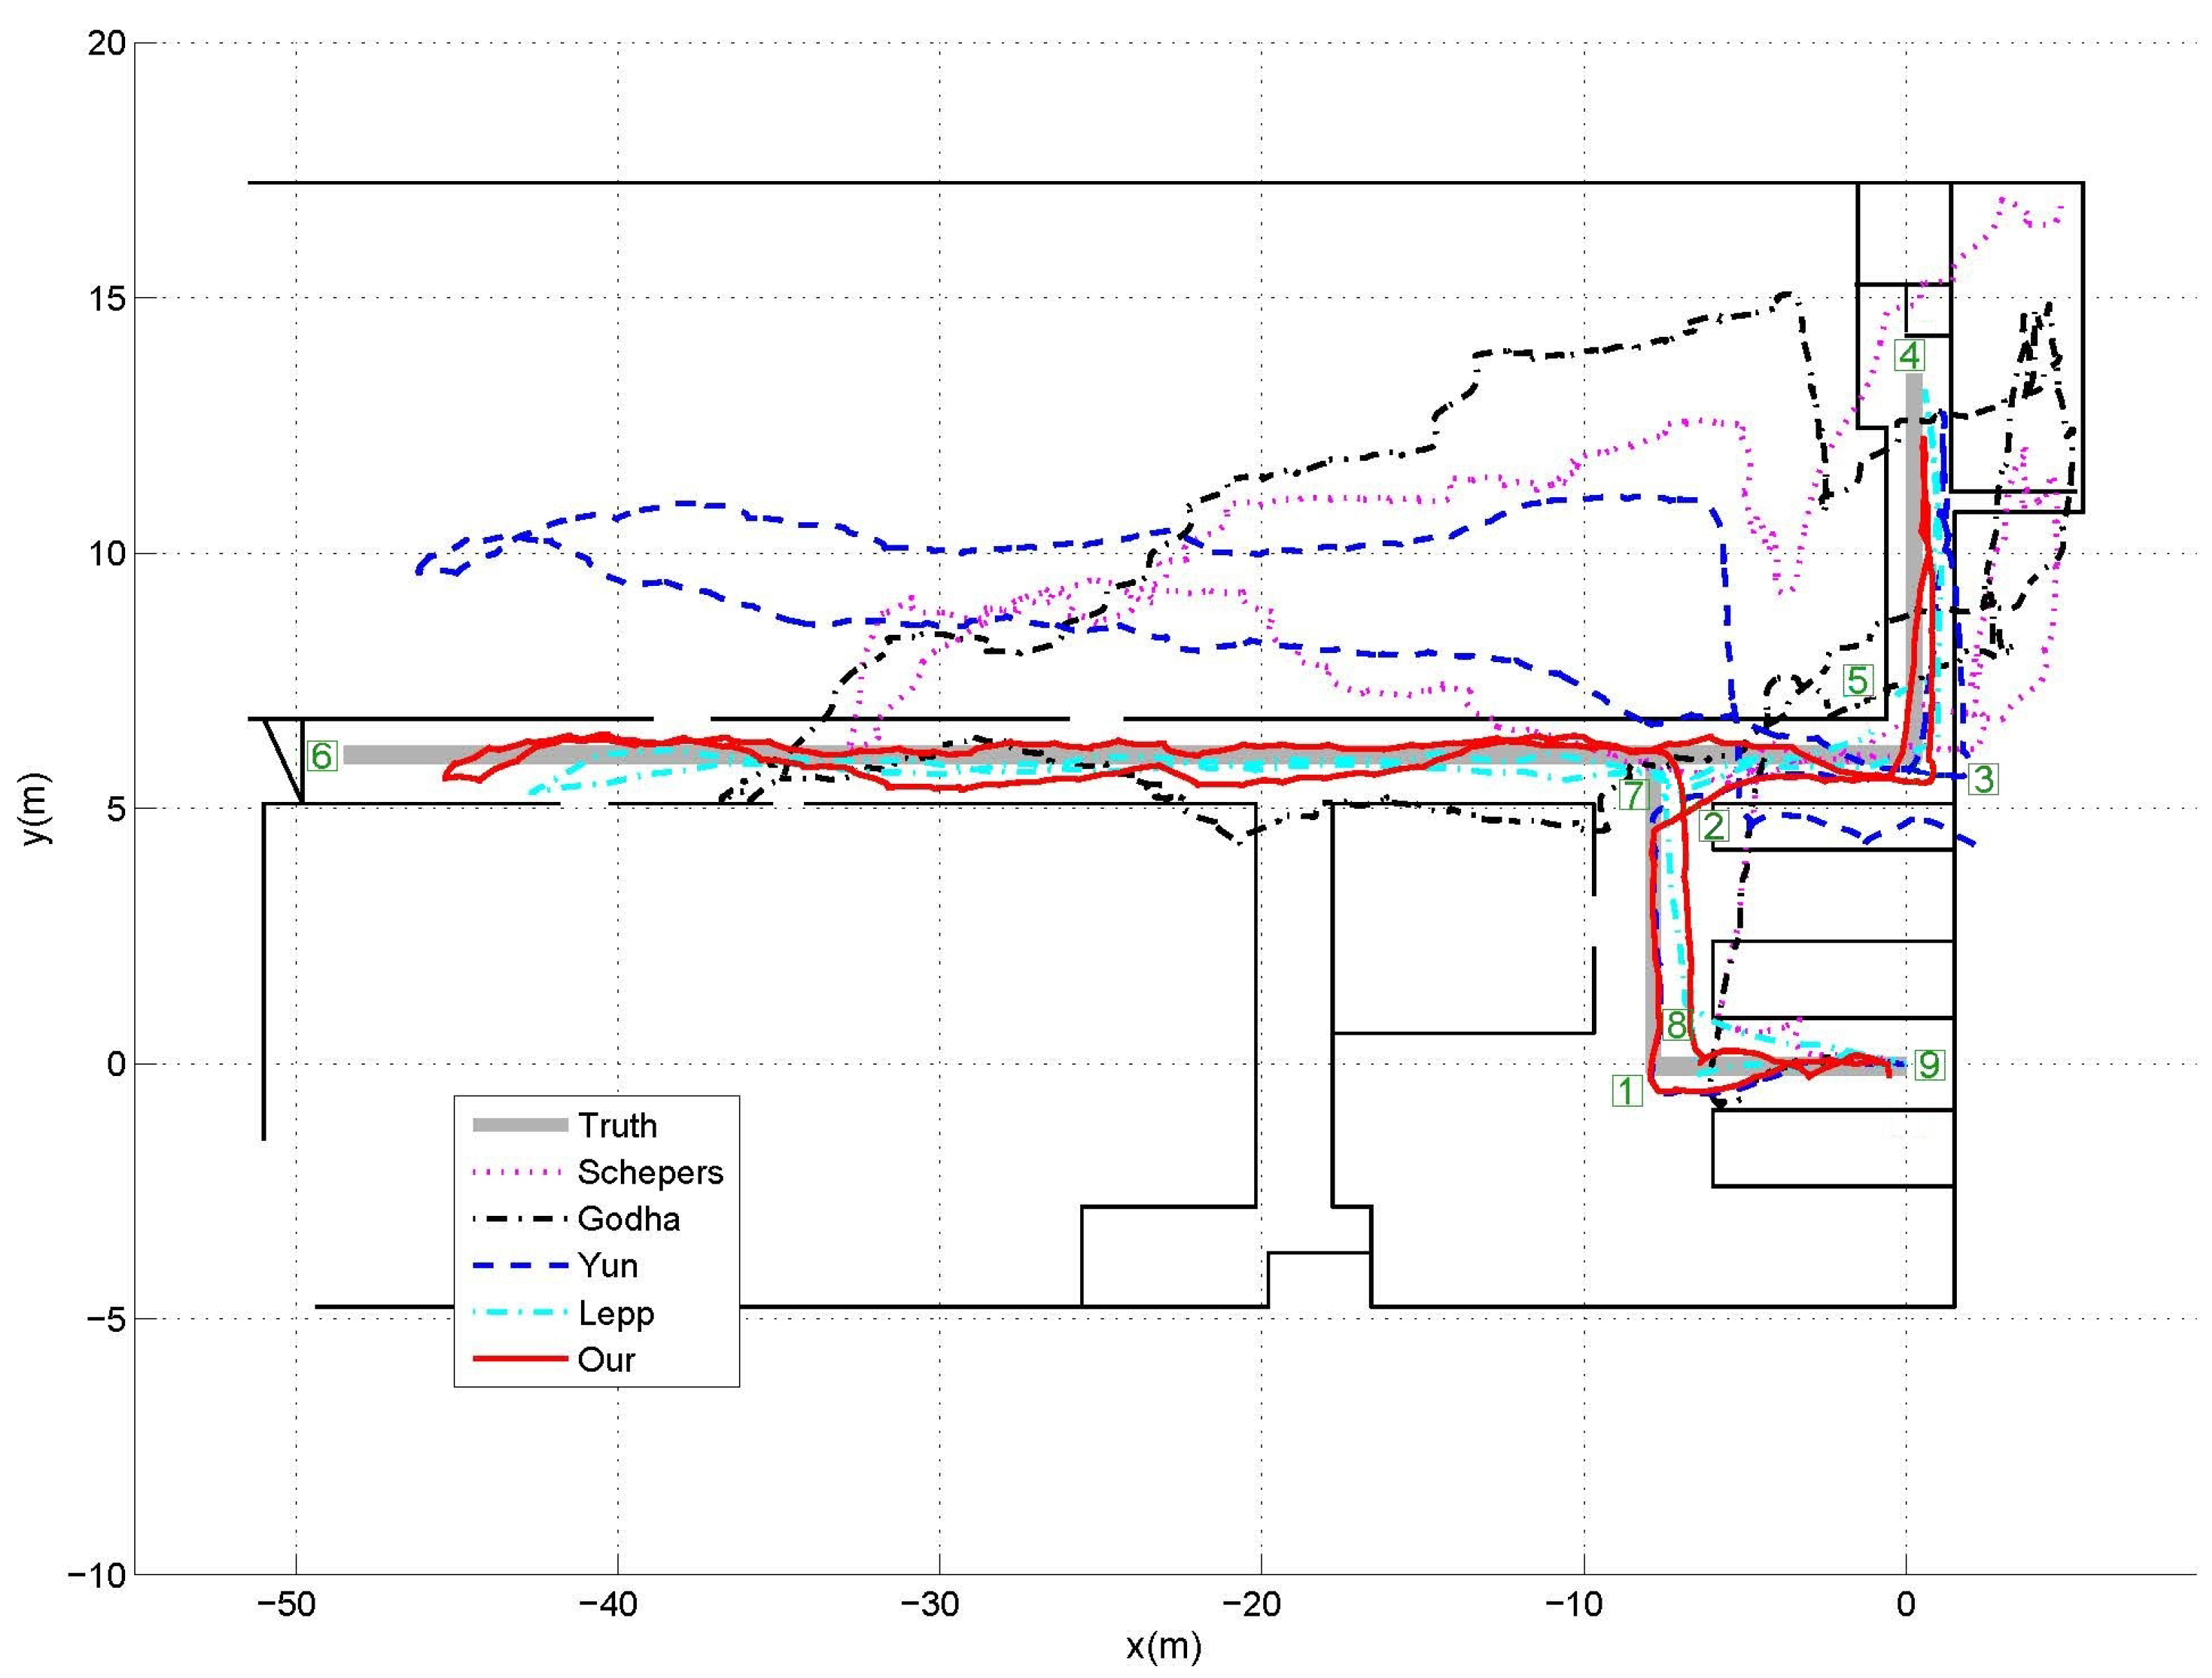The image size is (2212, 1678).
Task: Click the Godha legend label
Action: point(629,1219)
